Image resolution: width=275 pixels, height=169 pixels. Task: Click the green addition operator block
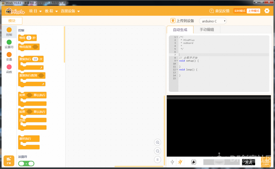pyautogui.click(x=26, y=163)
